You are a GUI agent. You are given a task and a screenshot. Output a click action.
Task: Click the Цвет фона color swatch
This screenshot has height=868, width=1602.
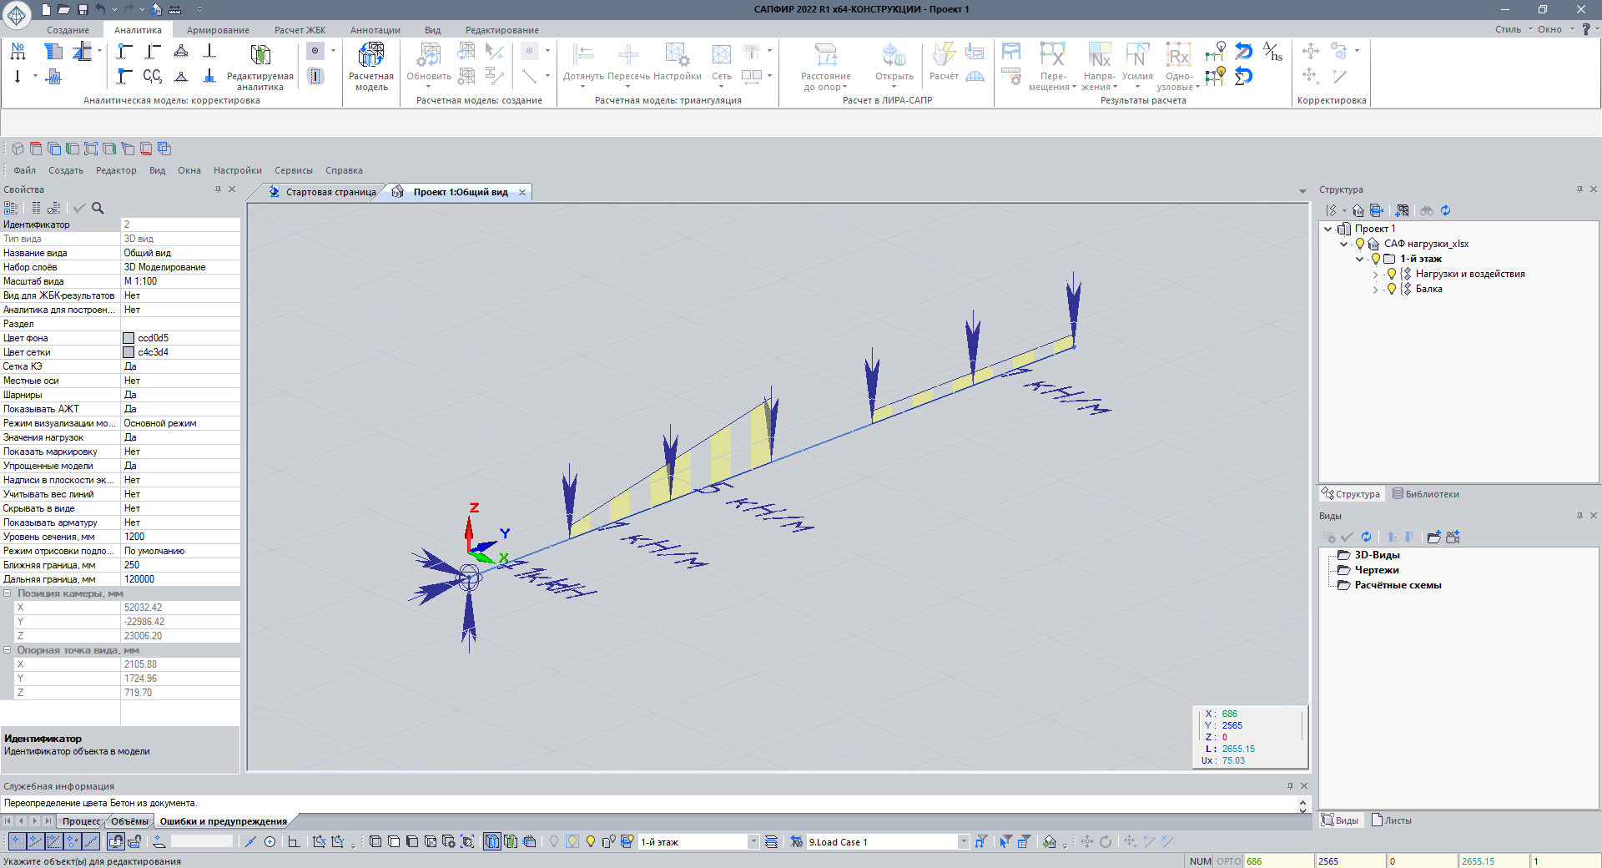[128, 338]
